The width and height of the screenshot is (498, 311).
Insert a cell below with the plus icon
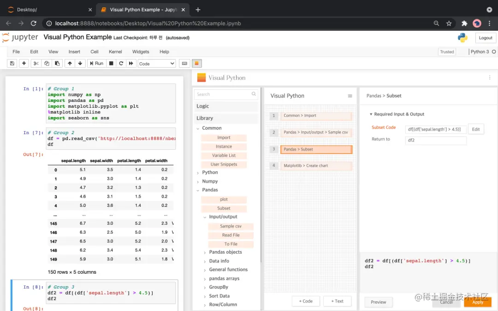(x=24, y=64)
